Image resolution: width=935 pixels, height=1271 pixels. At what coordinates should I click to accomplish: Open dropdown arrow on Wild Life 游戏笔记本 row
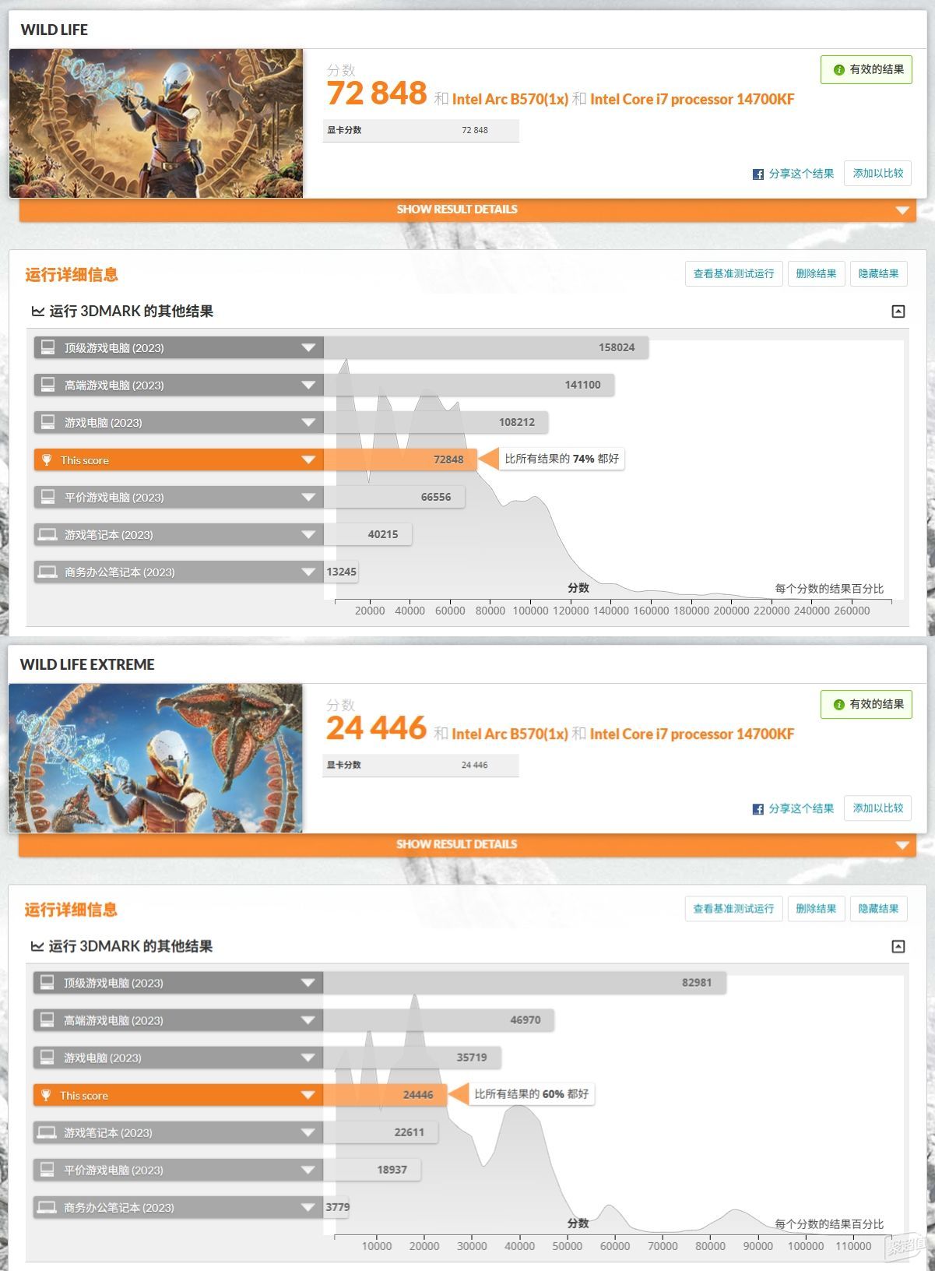tap(308, 535)
